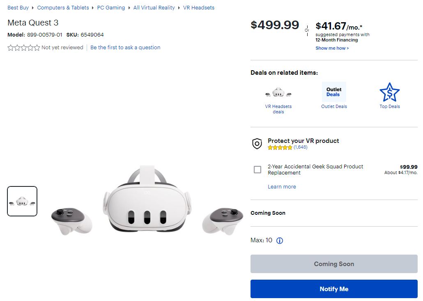This screenshot has height=301, width=423.
Task: Click the VR Headsets deals image
Action: [x=278, y=92]
